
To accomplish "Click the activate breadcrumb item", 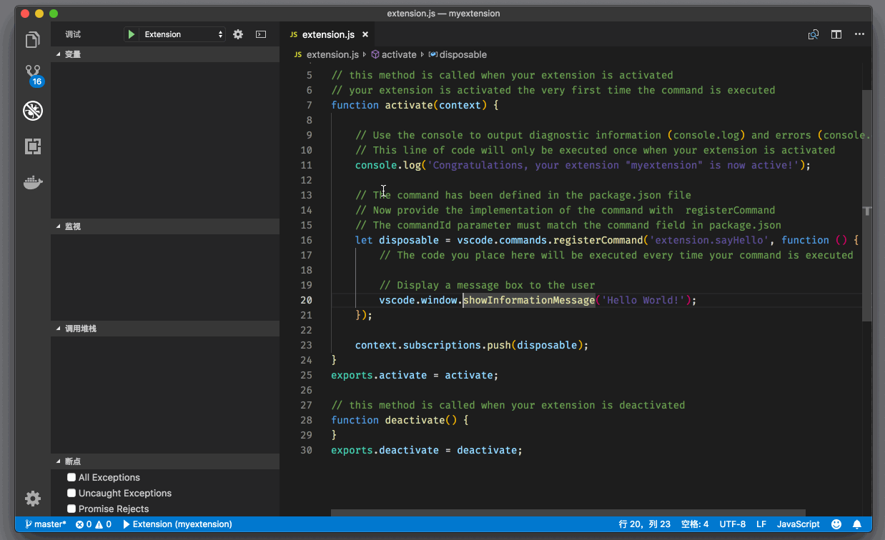I will point(398,54).
